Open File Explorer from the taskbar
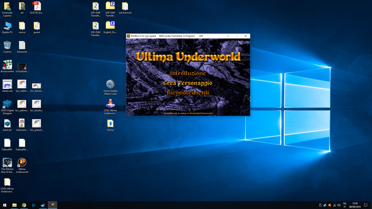This screenshot has width=372, height=209. point(14,205)
